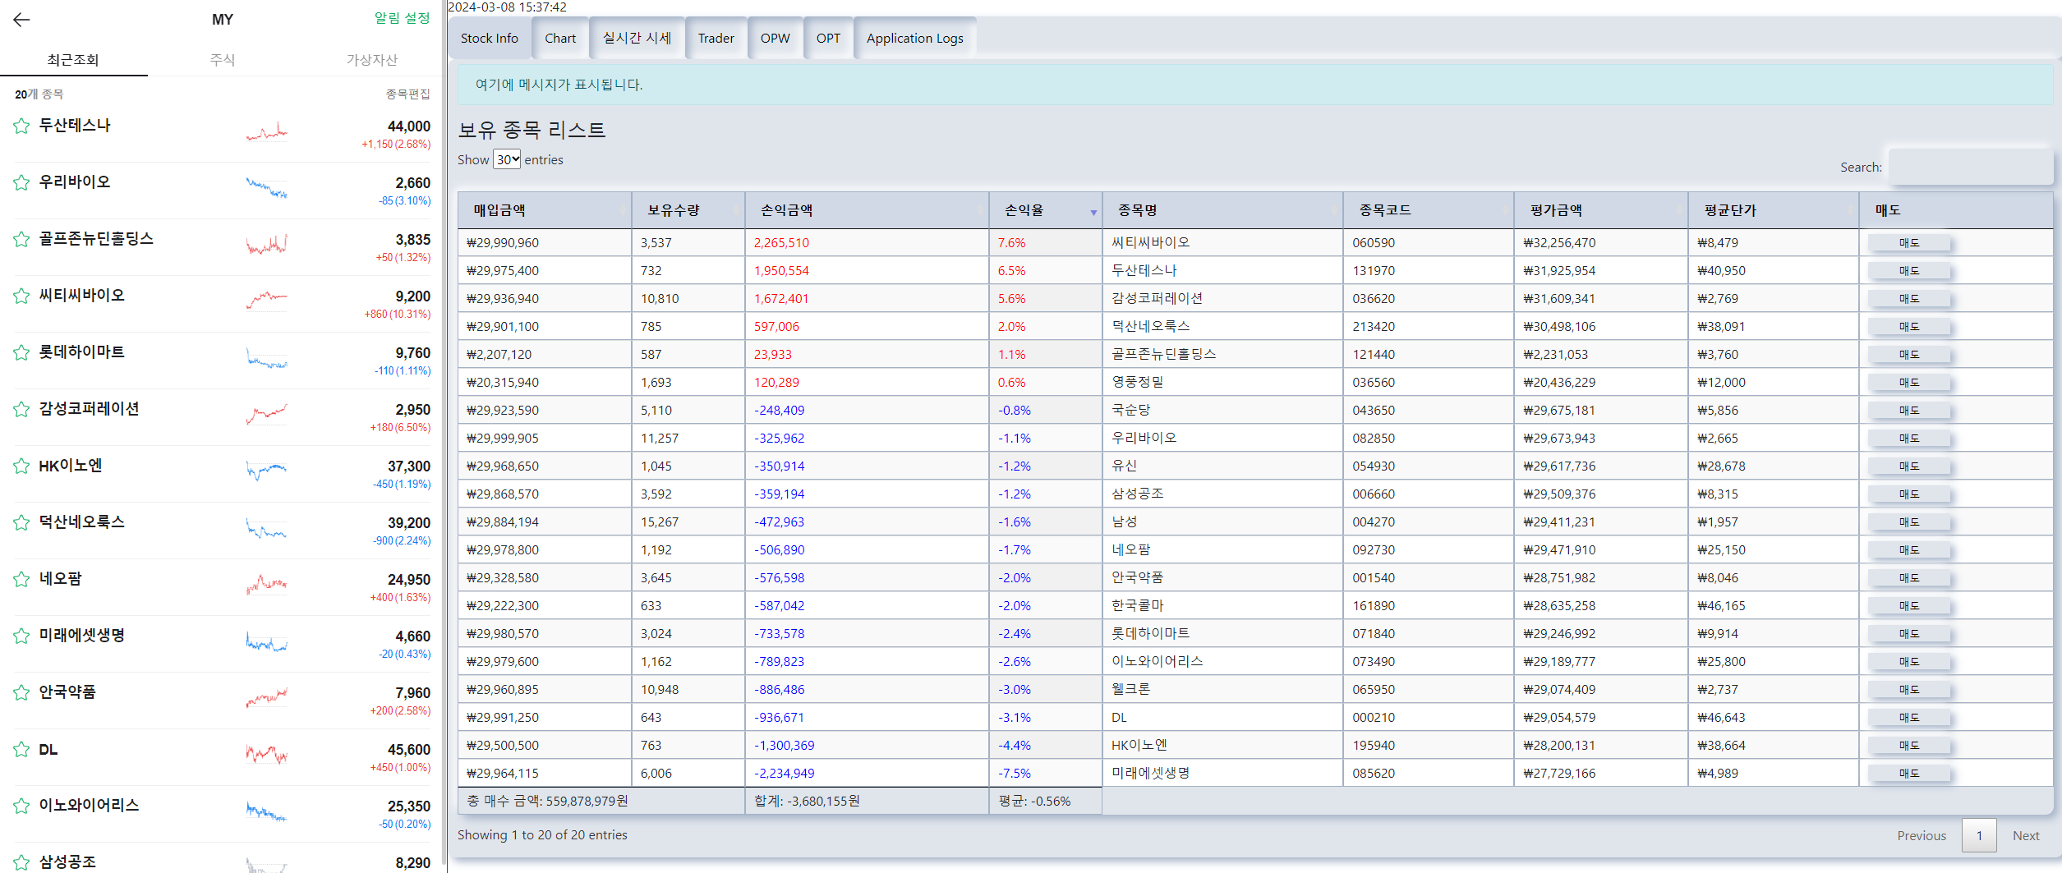
Task: Toggle favorite star for 네오팜
Action: pos(21,579)
